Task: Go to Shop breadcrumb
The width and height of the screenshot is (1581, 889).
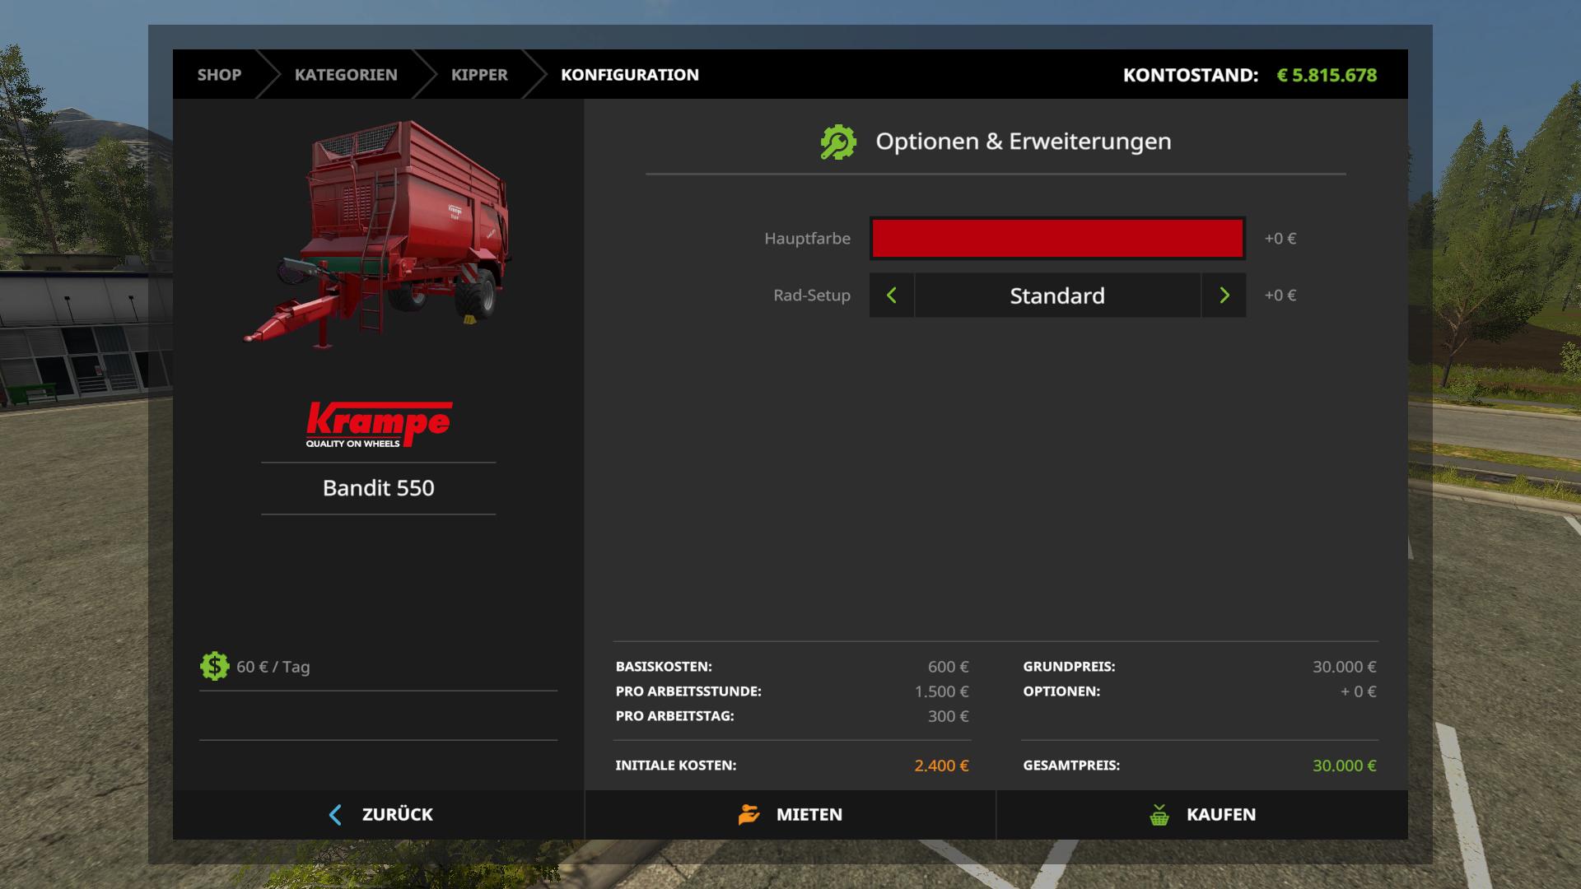Action: (x=219, y=75)
